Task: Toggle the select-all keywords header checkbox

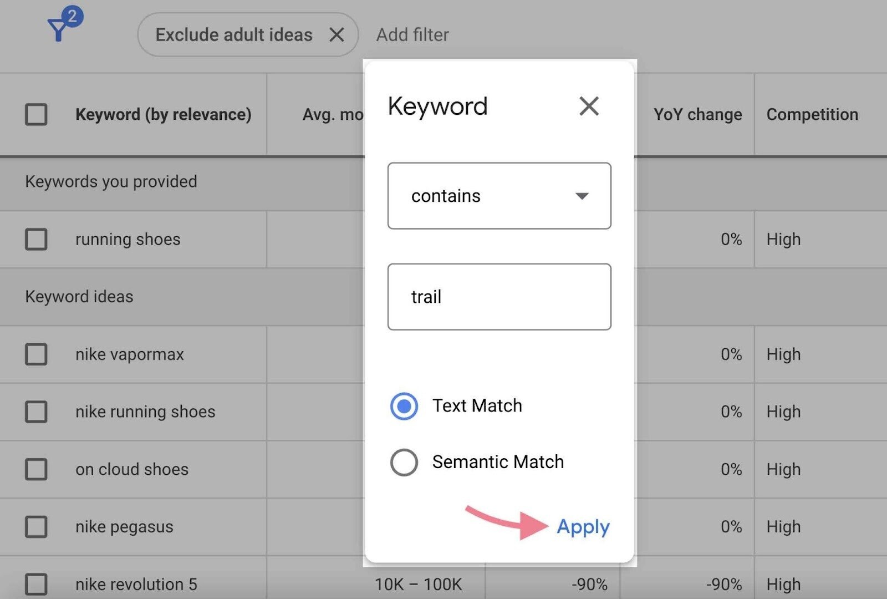Action: point(36,115)
